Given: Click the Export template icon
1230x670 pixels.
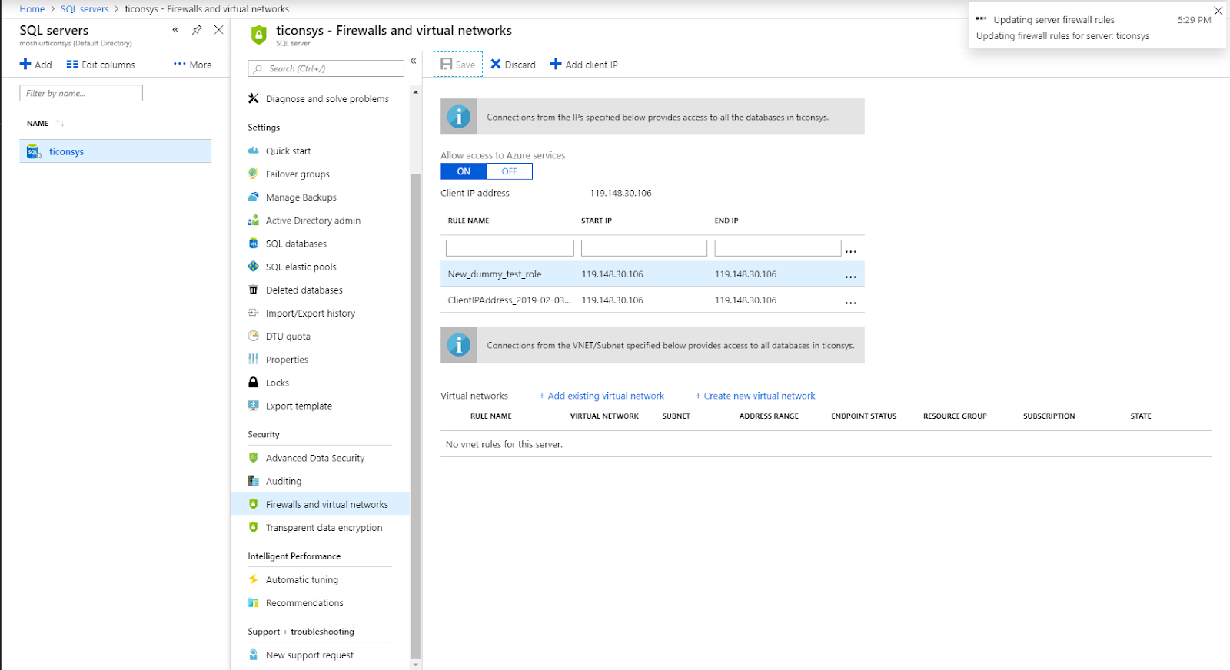Looking at the screenshot, I should [253, 406].
